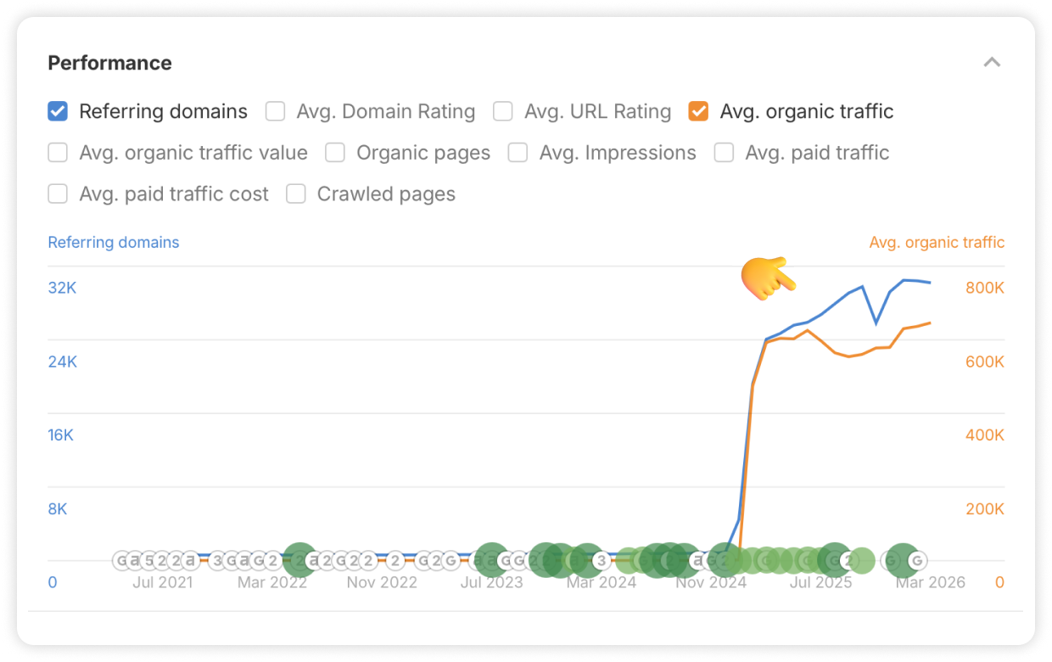Click the orange Avg. organic traffic axis label
Image resolution: width=1052 pixels, height=662 pixels.
937,243
